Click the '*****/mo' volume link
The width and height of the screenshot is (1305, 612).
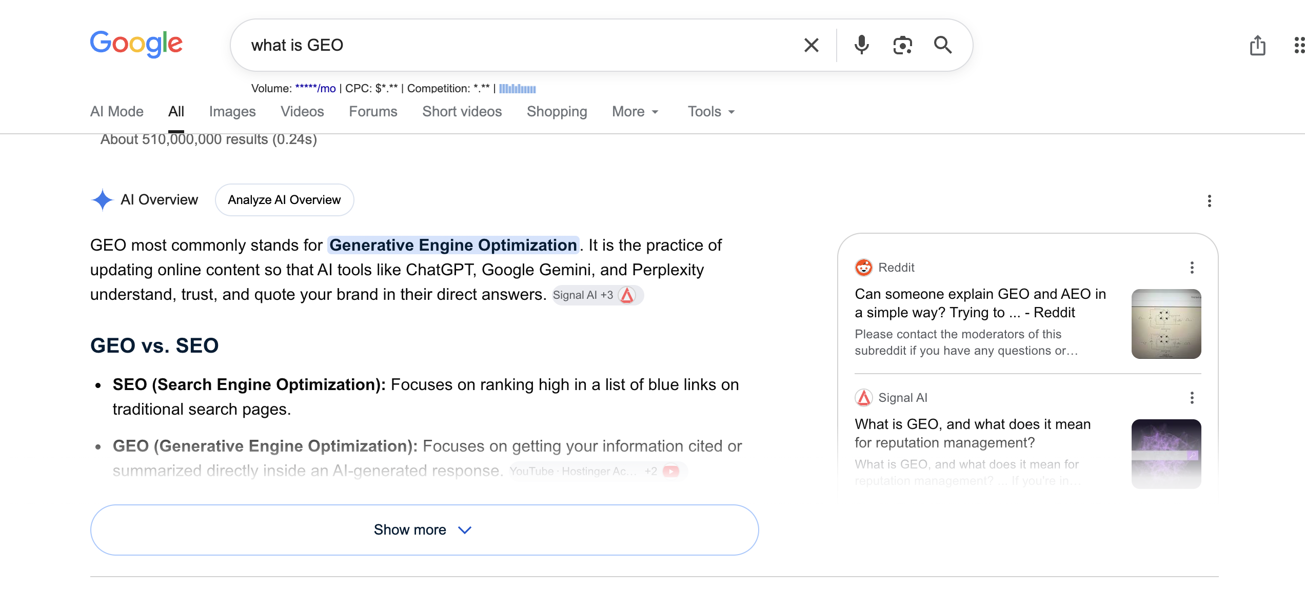315,89
